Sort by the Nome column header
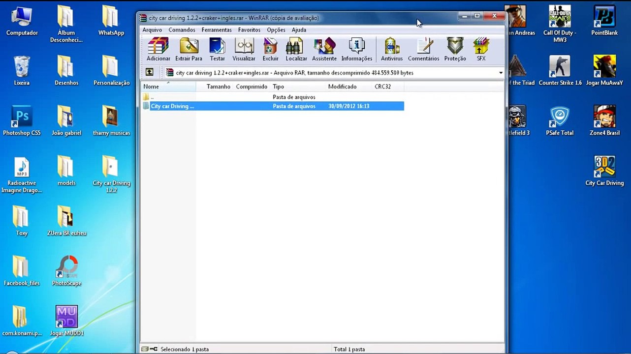Screen dimensions: 631x354 coord(169,87)
